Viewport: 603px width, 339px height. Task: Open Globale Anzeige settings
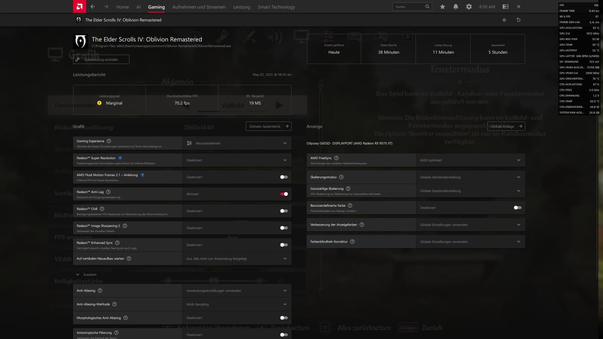click(x=506, y=126)
